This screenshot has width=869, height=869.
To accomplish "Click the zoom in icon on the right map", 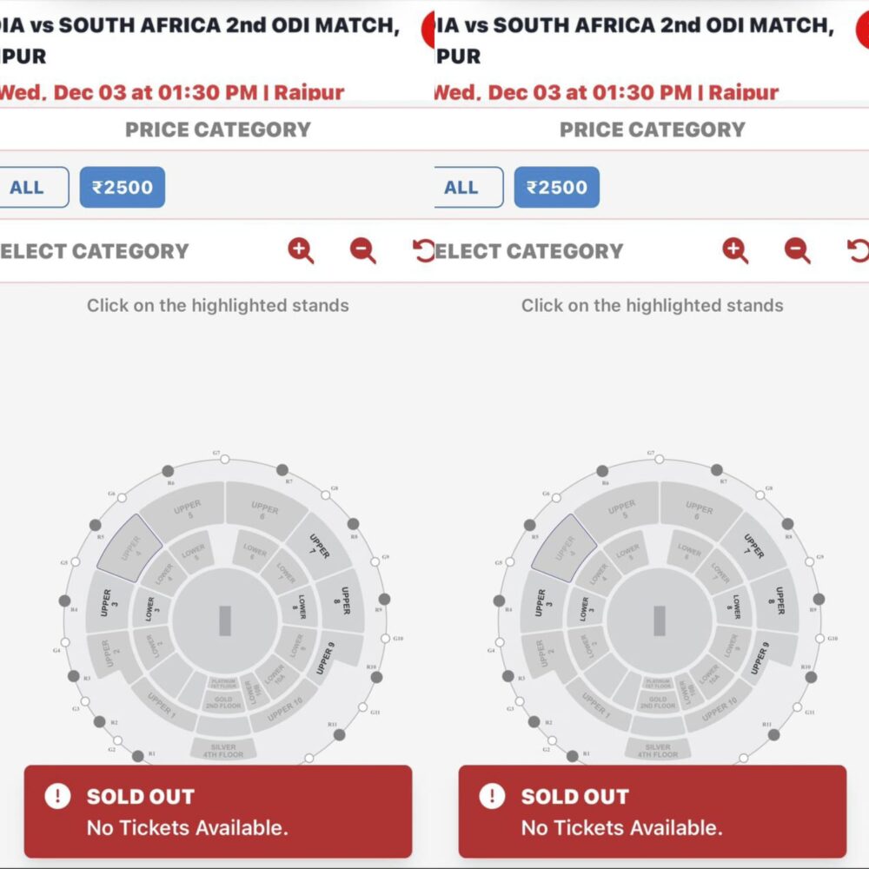I will (734, 251).
